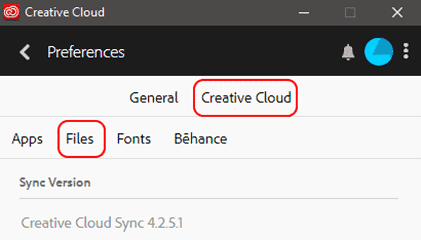421x240 pixels.
Task: Open the Apps sub-tab
Action: coord(27,139)
